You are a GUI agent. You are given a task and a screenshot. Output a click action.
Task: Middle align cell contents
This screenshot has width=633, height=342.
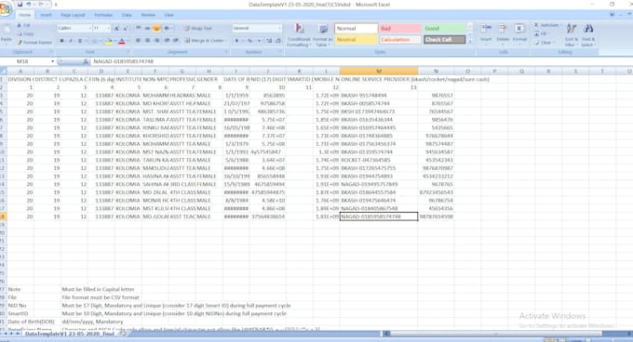click(x=147, y=28)
